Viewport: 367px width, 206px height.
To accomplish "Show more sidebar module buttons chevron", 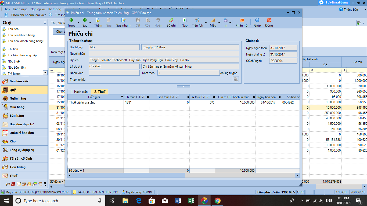I will point(45,184).
